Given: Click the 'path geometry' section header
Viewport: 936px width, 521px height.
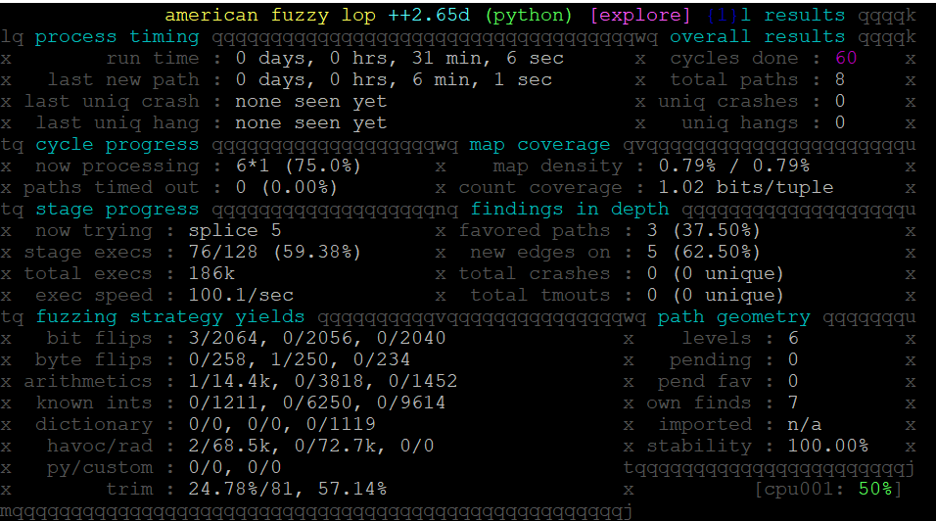Looking at the screenshot, I should 733,317.
